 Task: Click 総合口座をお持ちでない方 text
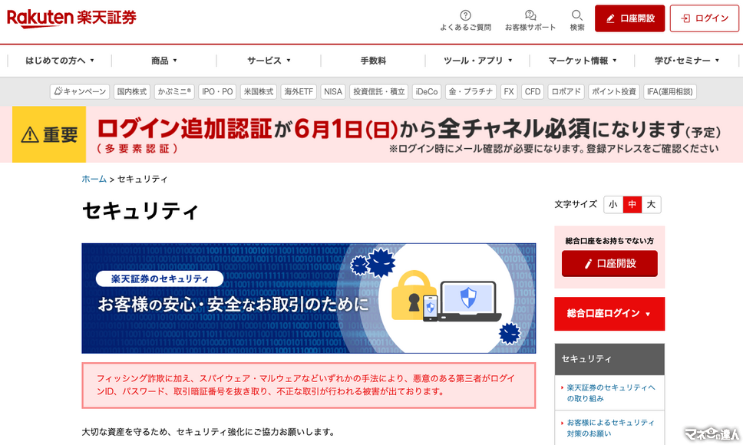point(609,241)
